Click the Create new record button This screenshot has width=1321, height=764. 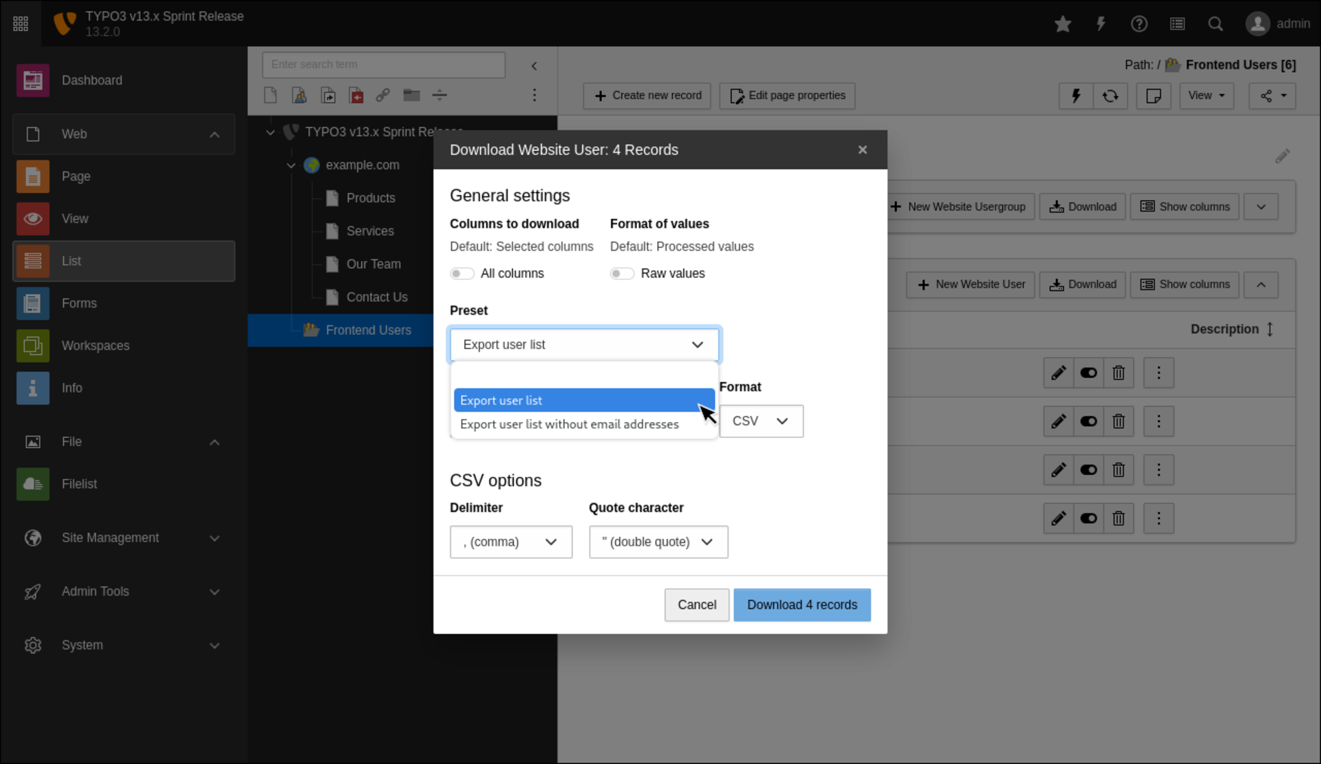point(647,96)
